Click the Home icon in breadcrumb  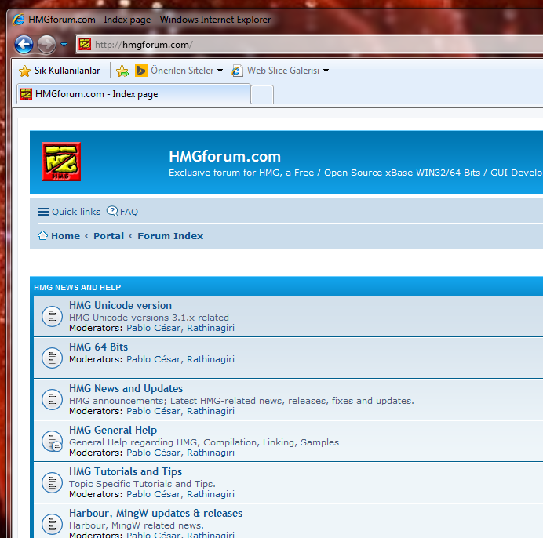tap(43, 236)
